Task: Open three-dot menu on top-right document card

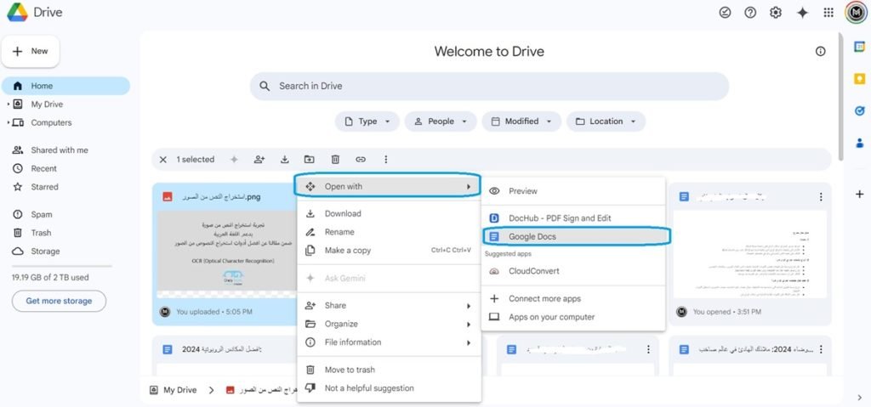Action: [821, 196]
